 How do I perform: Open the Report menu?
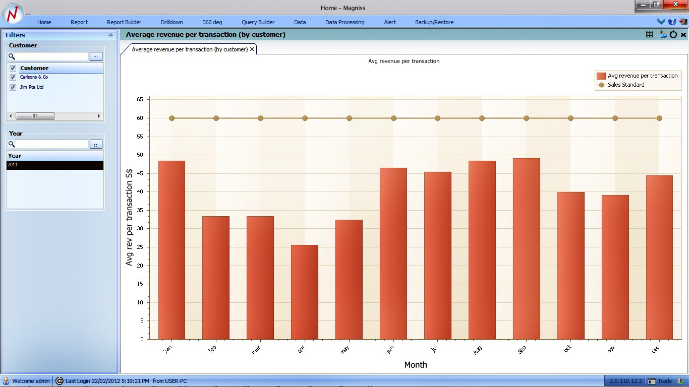[79, 22]
